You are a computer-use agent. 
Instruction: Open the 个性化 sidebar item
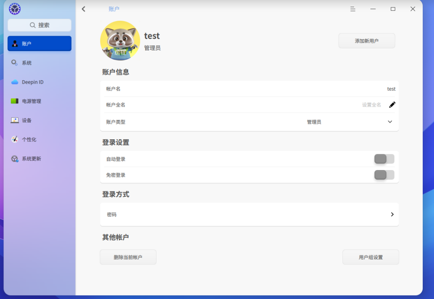click(x=40, y=139)
